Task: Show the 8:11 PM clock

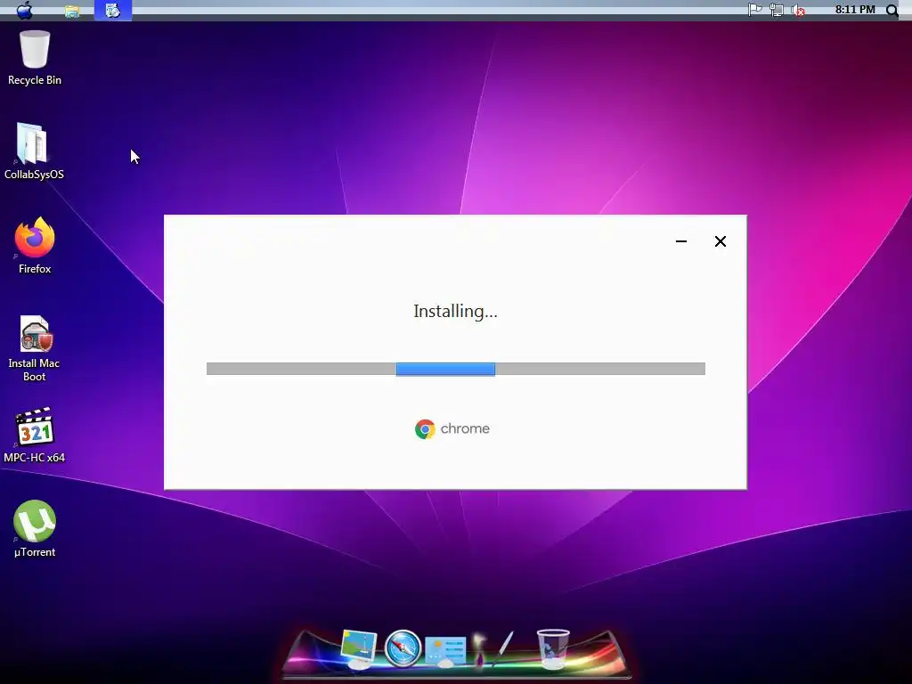Action: click(854, 9)
